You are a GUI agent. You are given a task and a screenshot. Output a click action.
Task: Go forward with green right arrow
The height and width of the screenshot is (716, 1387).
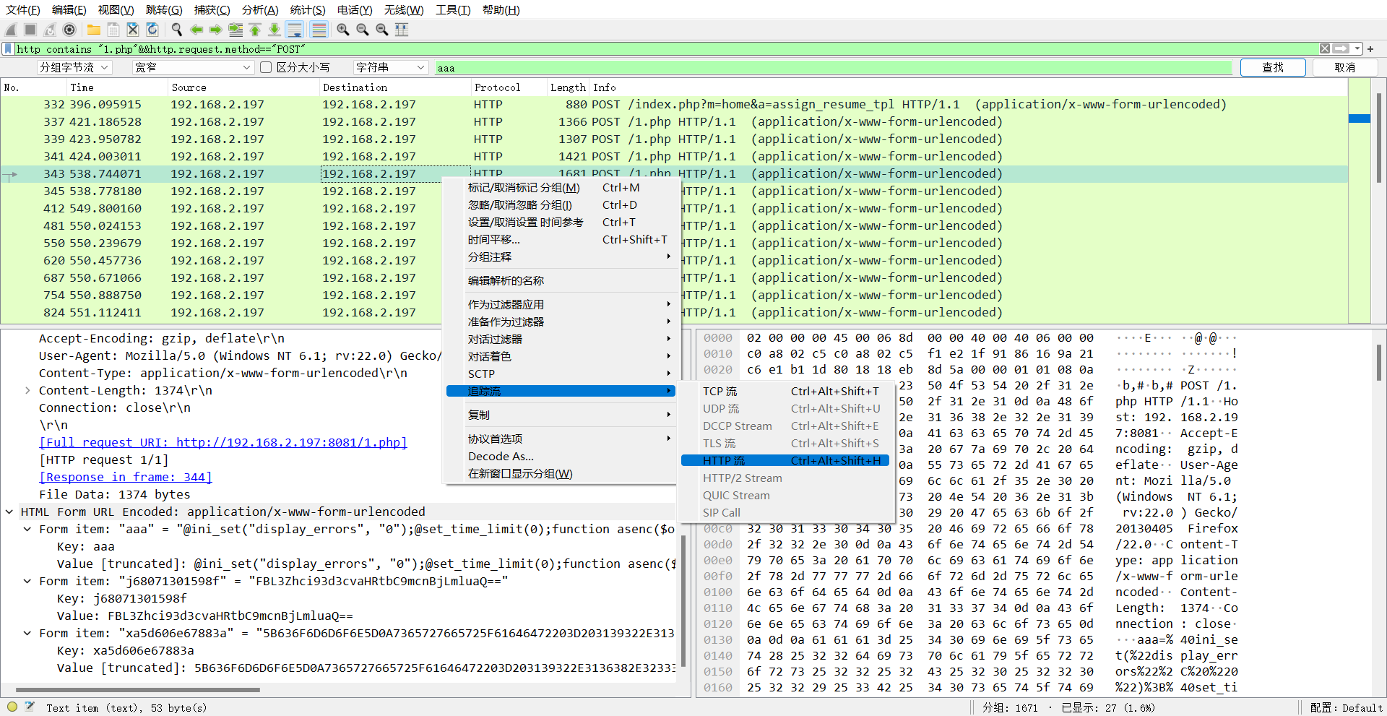(x=216, y=30)
